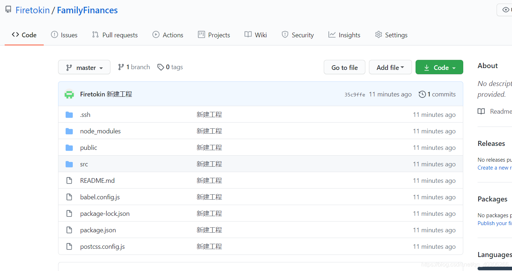Open the package.json file
Viewport: 512px width, 271px height.
98,230
